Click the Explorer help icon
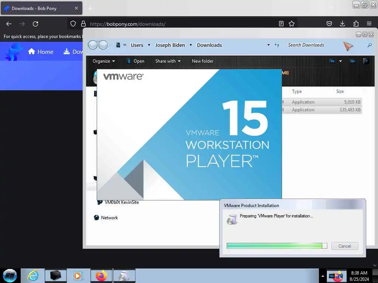Viewport: 378px width, 283px height. [x=366, y=61]
